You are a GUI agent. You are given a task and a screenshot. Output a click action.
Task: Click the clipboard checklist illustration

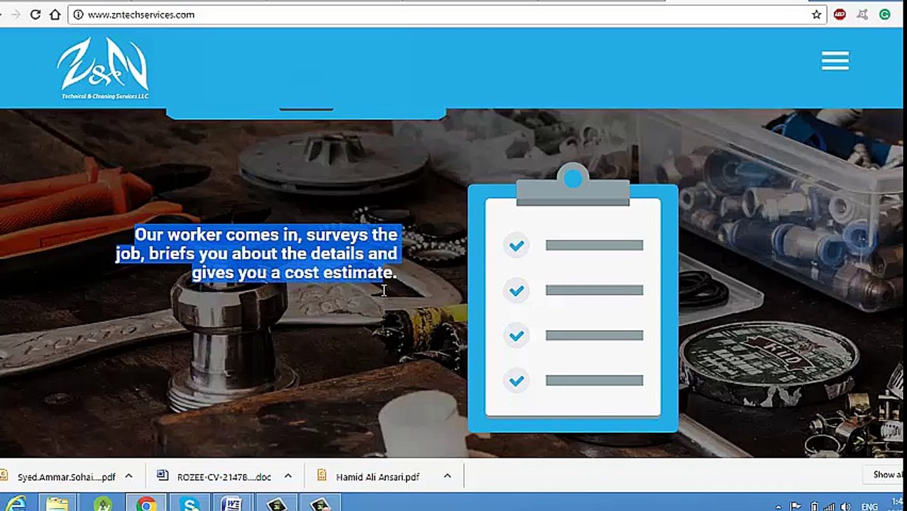(x=573, y=298)
